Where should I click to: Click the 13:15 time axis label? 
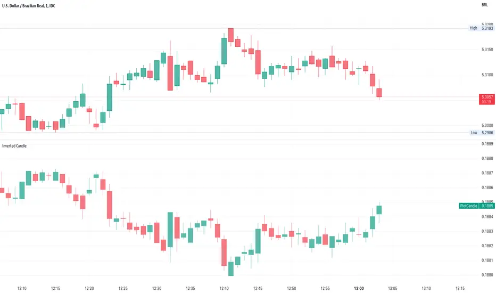(460, 288)
